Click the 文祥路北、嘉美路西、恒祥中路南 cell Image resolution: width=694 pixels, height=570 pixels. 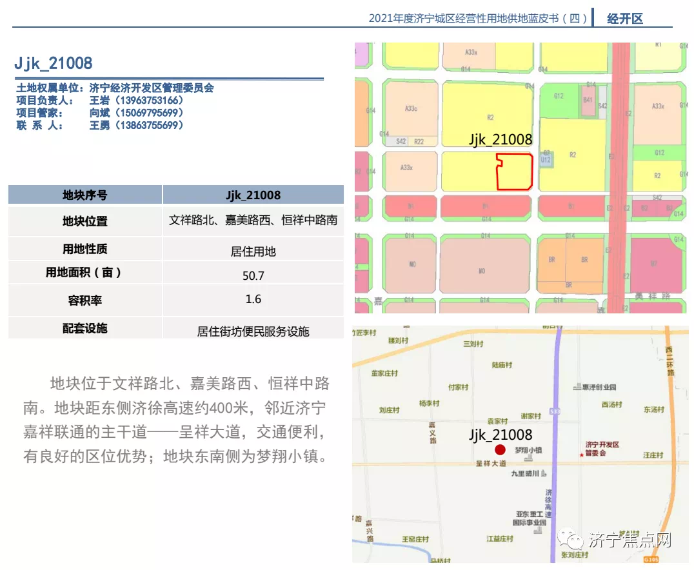[253, 220]
